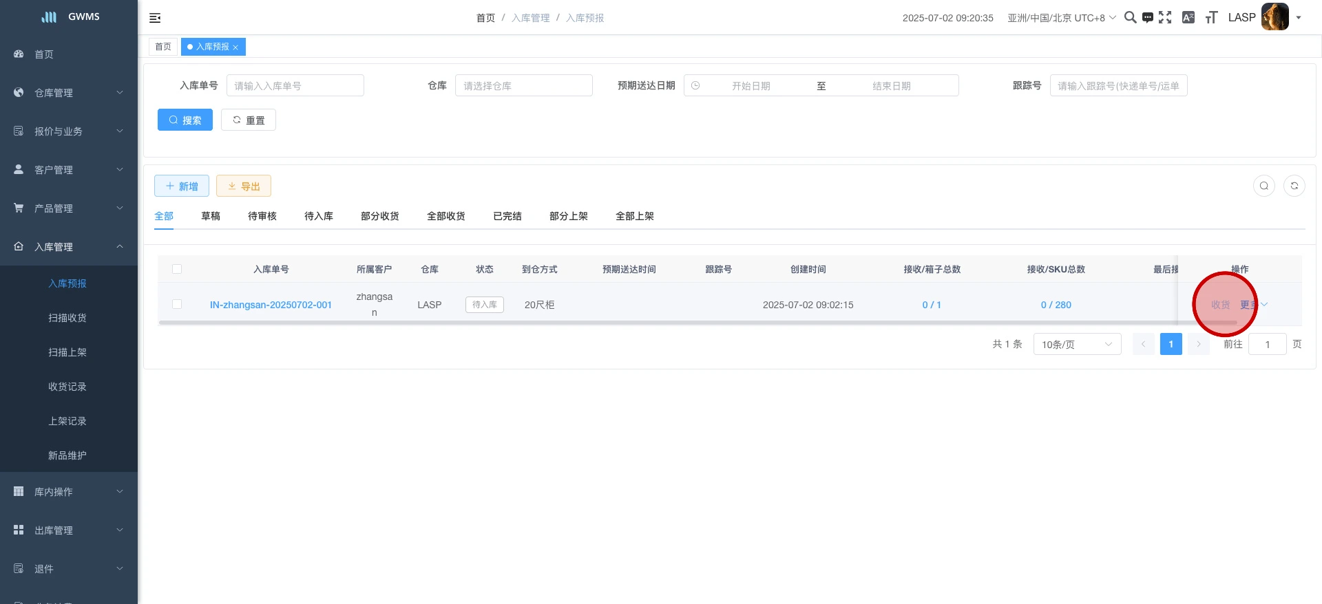Expand the 仓库管理 sidebar menu
This screenshot has height=604, width=1322.
[69, 93]
